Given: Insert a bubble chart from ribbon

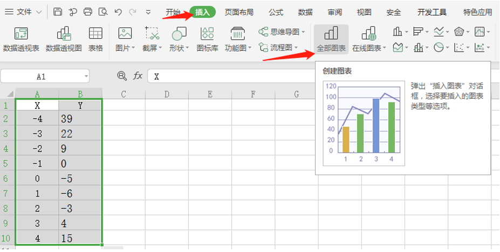Looking at the screenshot, I should (480, 48).
